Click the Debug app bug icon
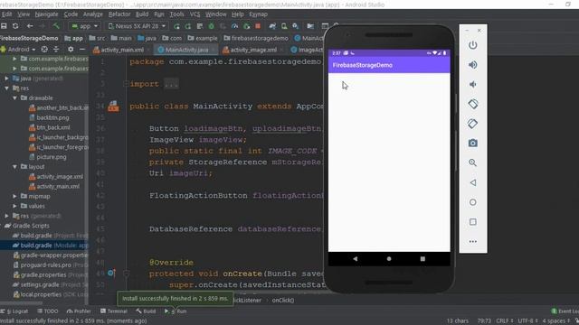 pos(211,26)
